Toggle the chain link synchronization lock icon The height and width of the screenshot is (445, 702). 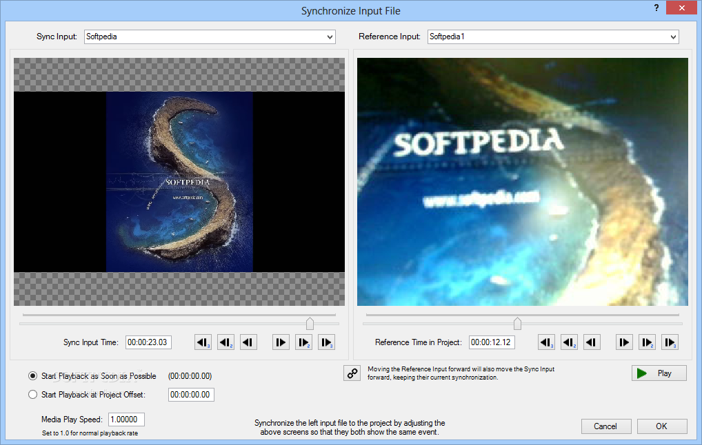click(352, 373)
